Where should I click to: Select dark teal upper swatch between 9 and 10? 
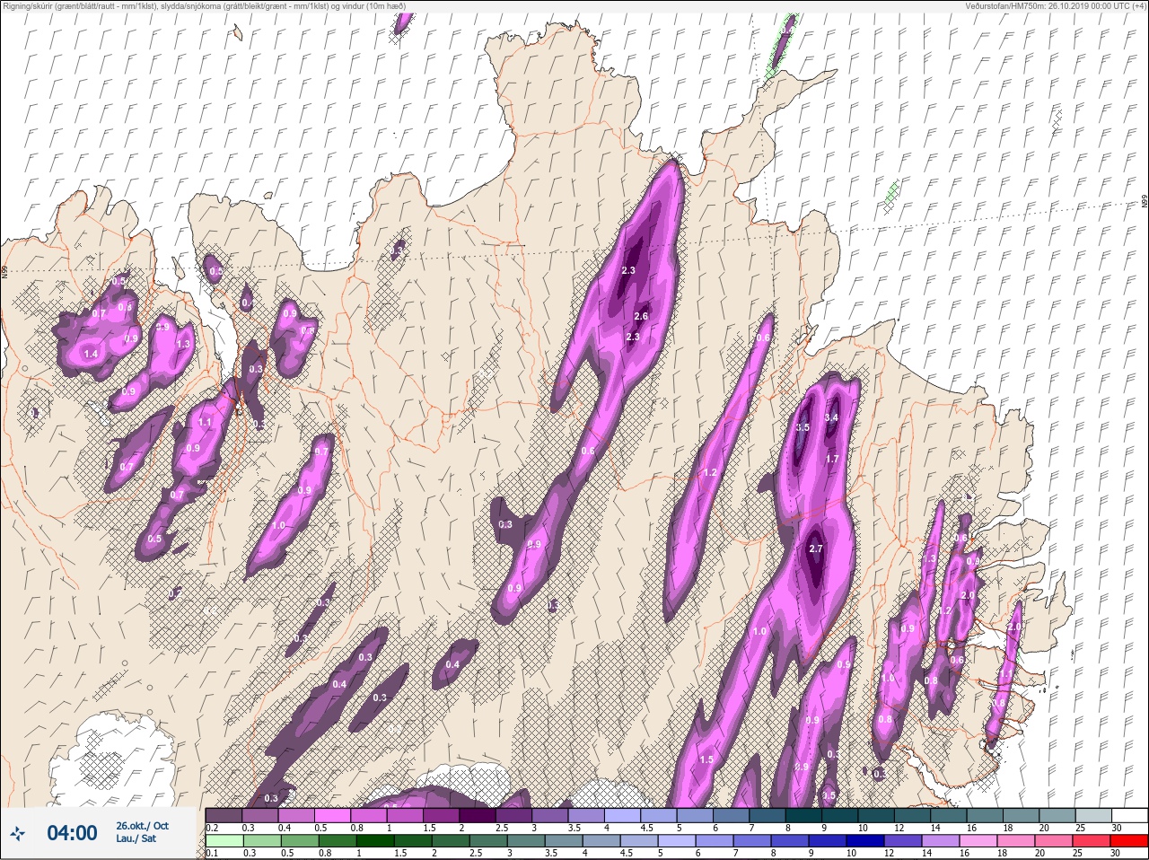[841, 815]
